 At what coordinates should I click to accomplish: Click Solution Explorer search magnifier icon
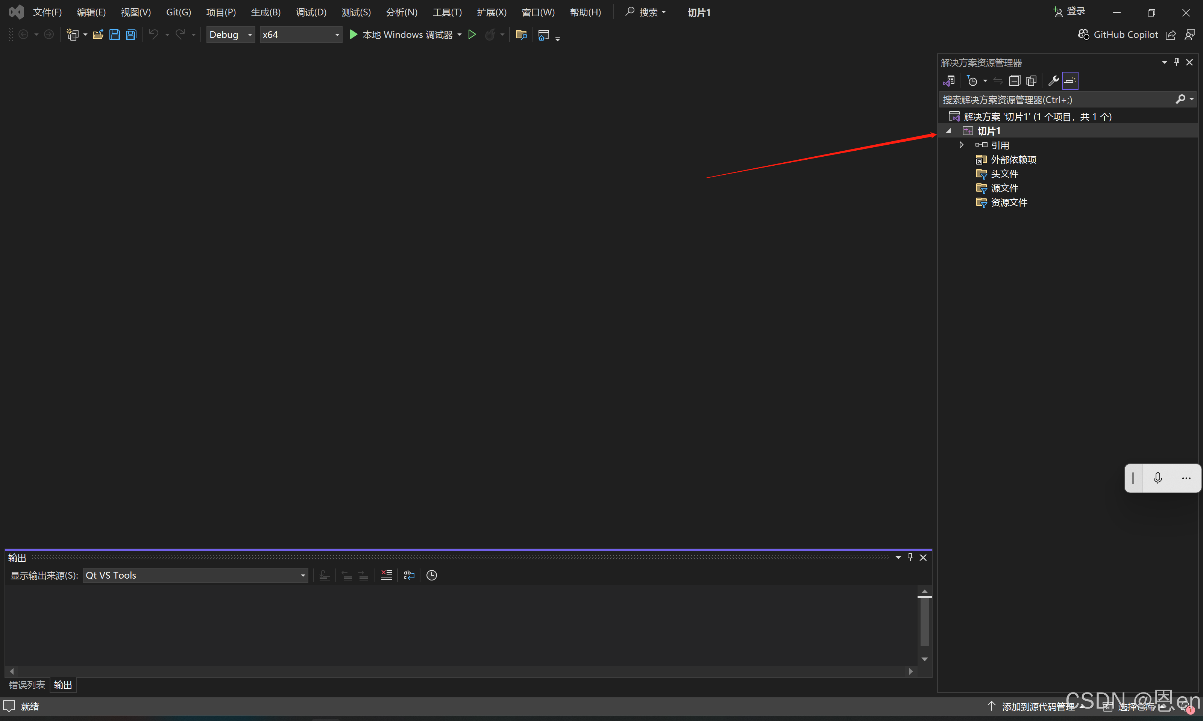point(1180,100)
